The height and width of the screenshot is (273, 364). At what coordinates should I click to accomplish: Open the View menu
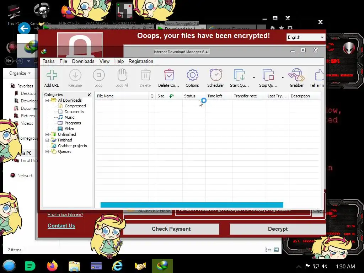point(105,61)
